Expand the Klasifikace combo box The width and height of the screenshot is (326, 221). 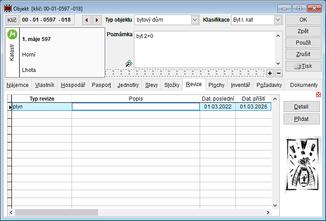point(277,20)
